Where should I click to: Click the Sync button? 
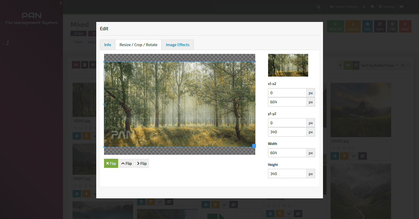pos(380,26)
